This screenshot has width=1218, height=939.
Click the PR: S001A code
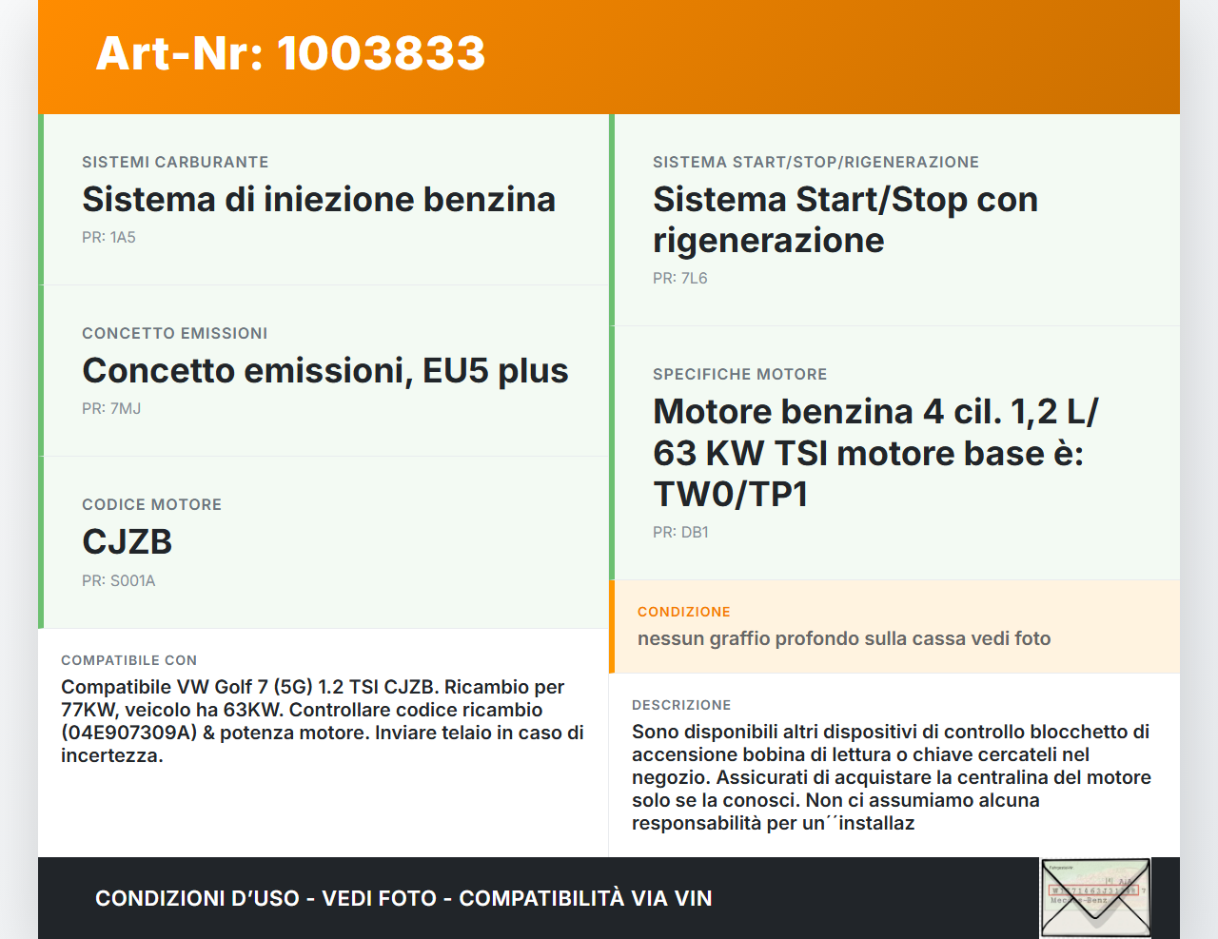pos(118,581)
